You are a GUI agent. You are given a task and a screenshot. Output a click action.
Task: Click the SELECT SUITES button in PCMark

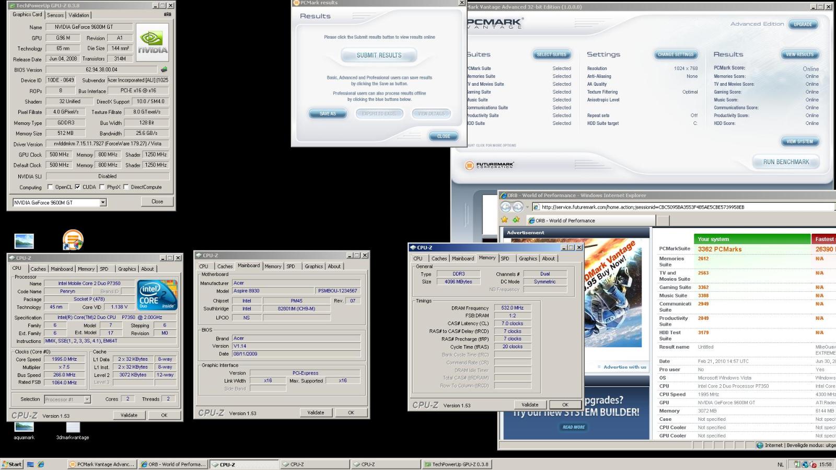point(551,54)
